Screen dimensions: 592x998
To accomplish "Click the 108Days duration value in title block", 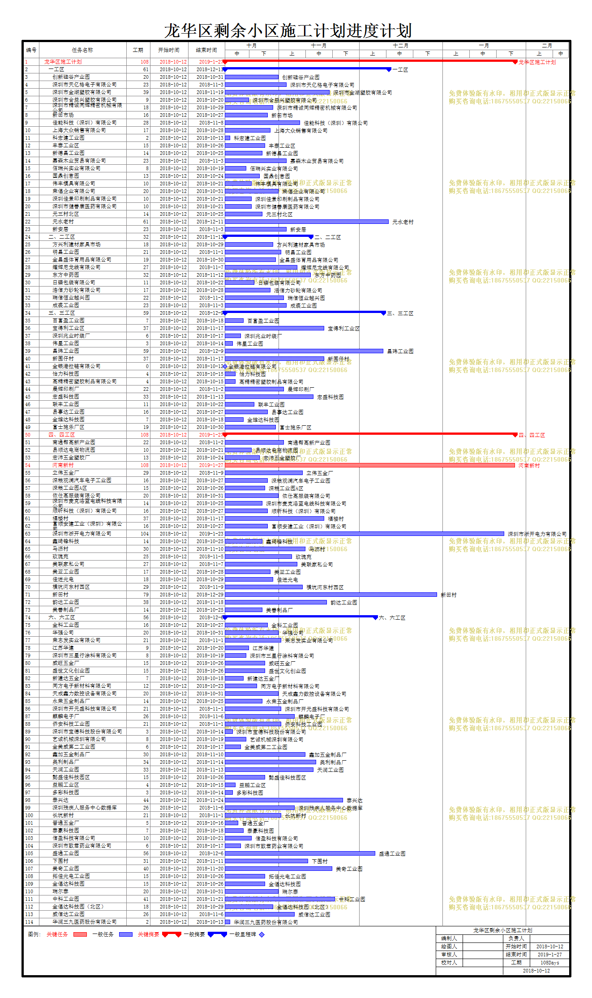I will [x=549, y=963].
